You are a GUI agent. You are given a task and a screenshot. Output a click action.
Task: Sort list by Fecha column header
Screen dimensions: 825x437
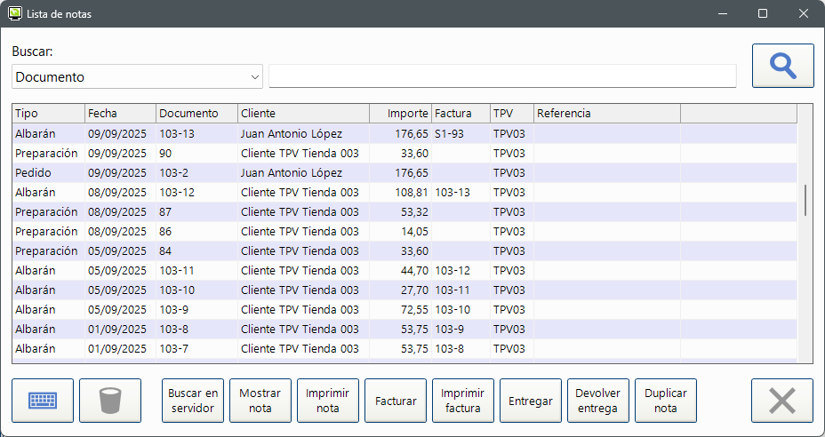point(120,114)
